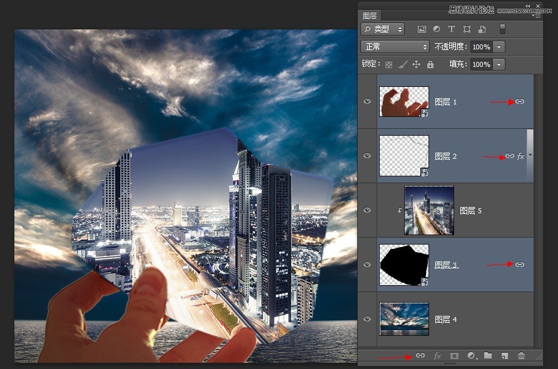Filter layers by pixel layer icon
The width and height of the screenshot is (558, 369).
[x=422, y=29]
